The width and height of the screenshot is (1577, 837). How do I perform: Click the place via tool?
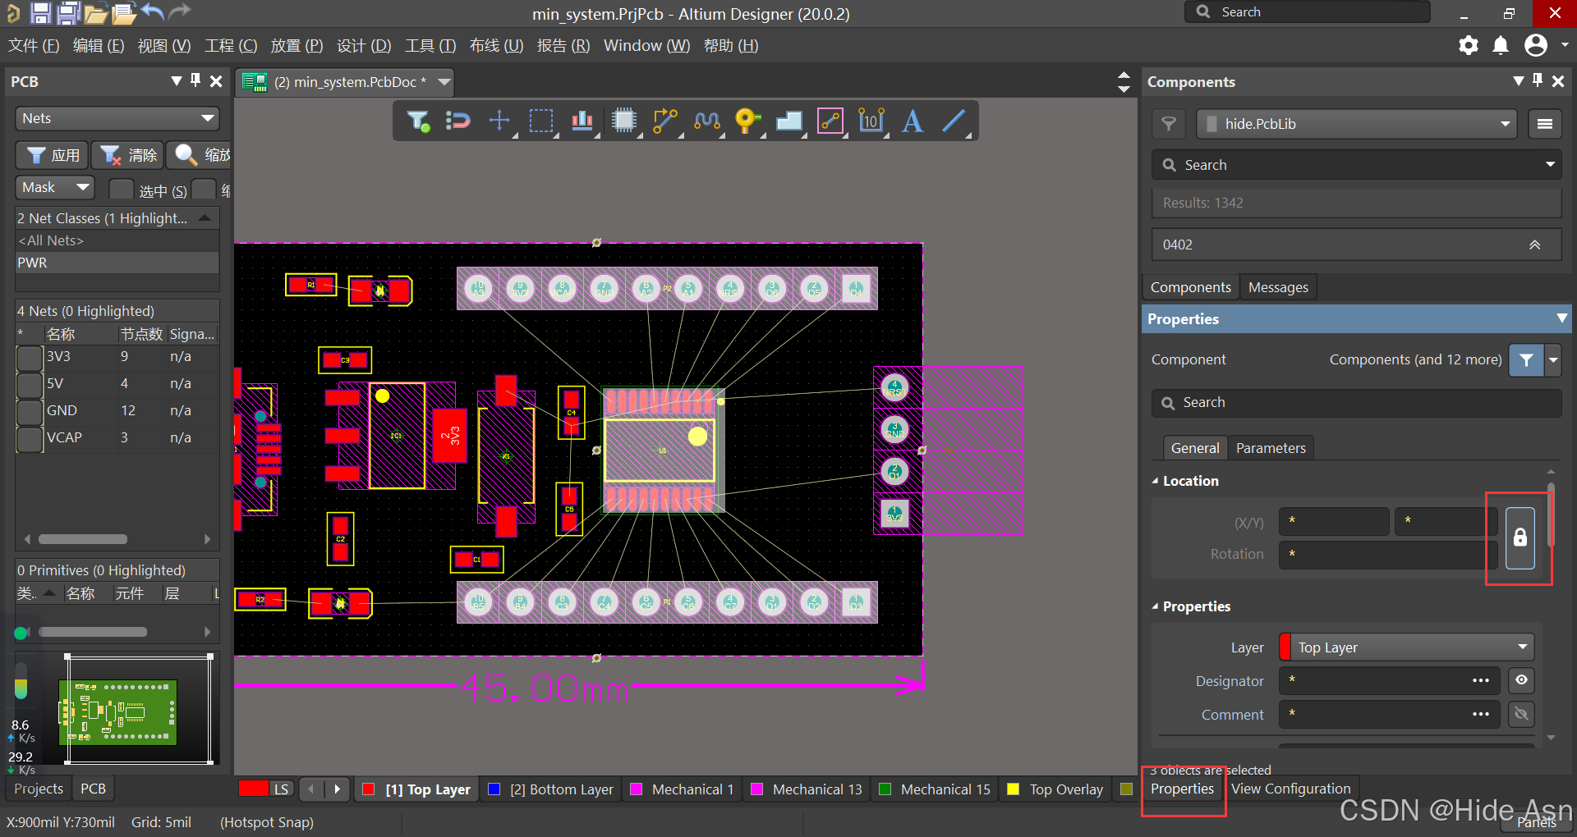(747, 121)
